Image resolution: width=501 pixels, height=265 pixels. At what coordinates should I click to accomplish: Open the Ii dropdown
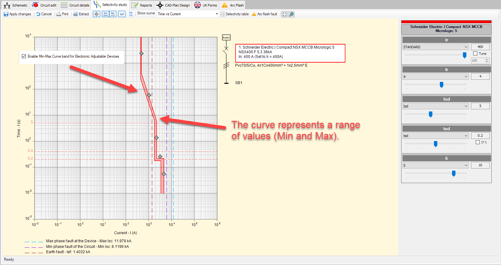pos(435,165)
